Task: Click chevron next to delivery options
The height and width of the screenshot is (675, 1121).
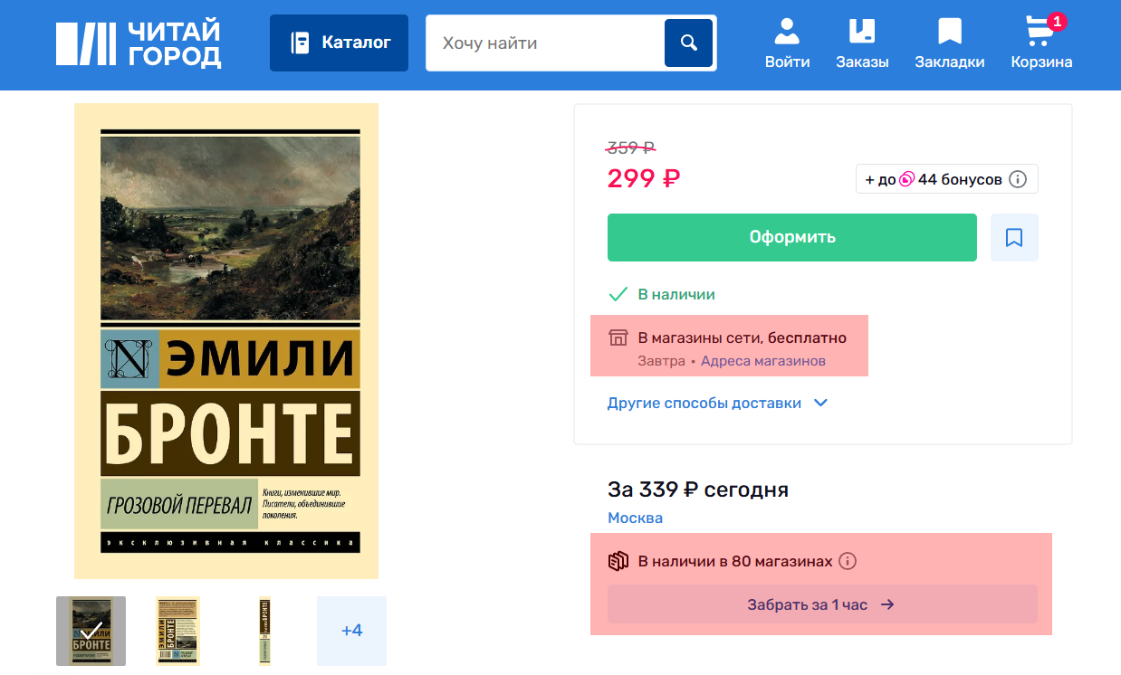Action: coord(821,404)
